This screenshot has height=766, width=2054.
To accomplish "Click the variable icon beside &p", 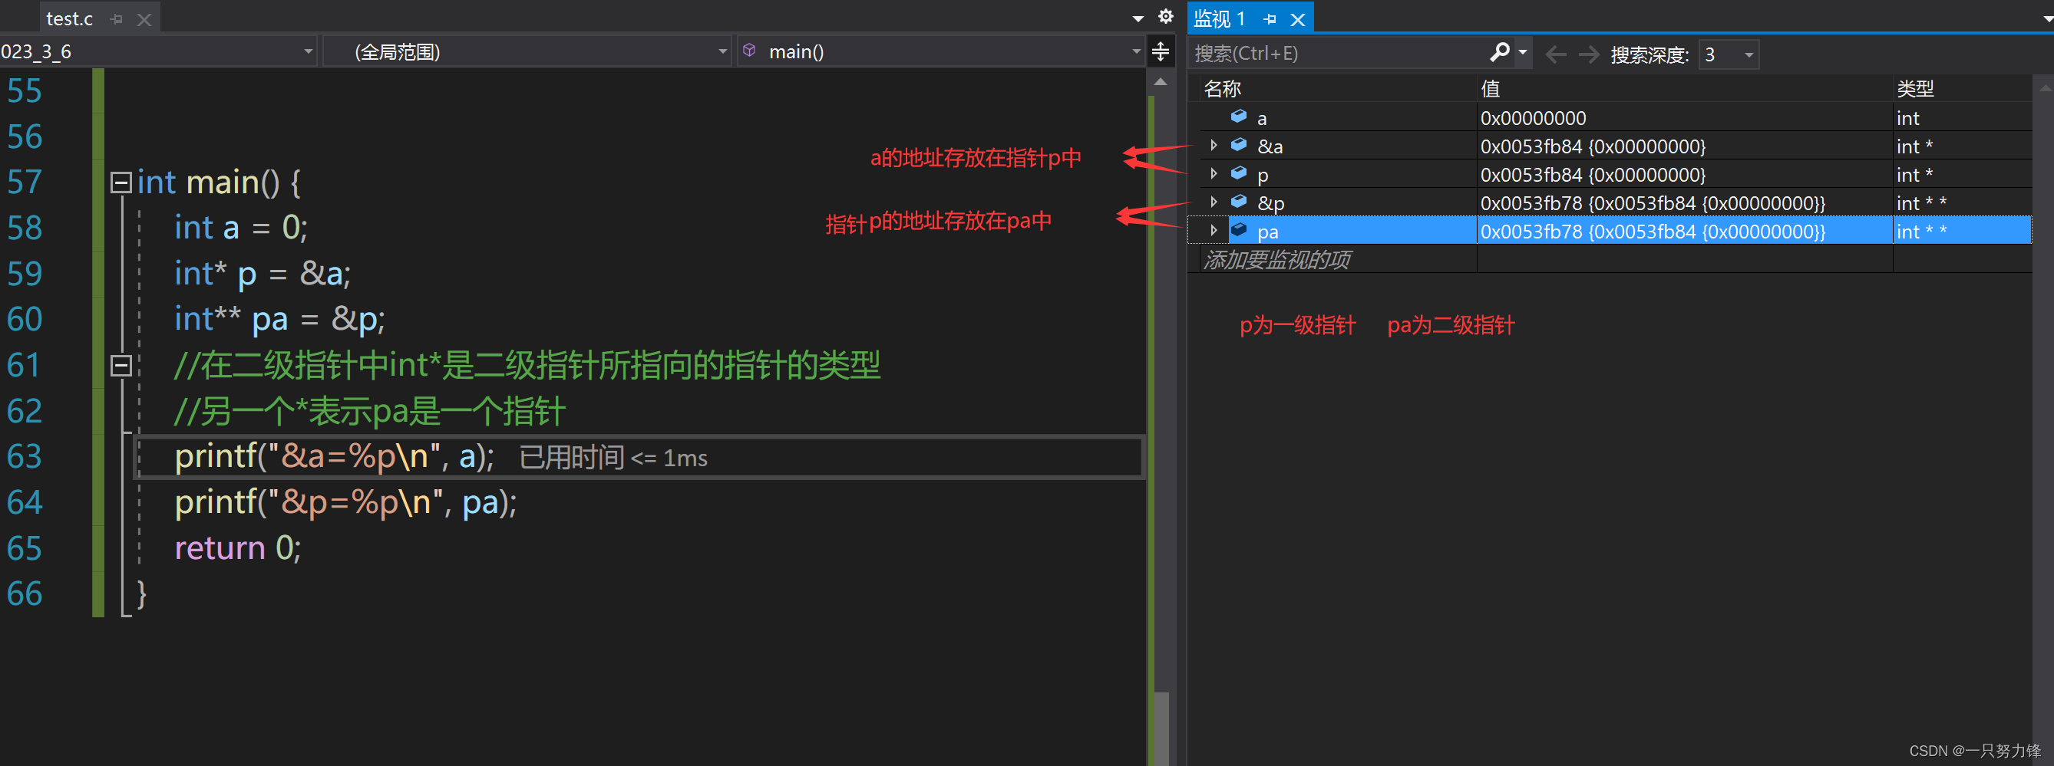I will pos(1238,202).
